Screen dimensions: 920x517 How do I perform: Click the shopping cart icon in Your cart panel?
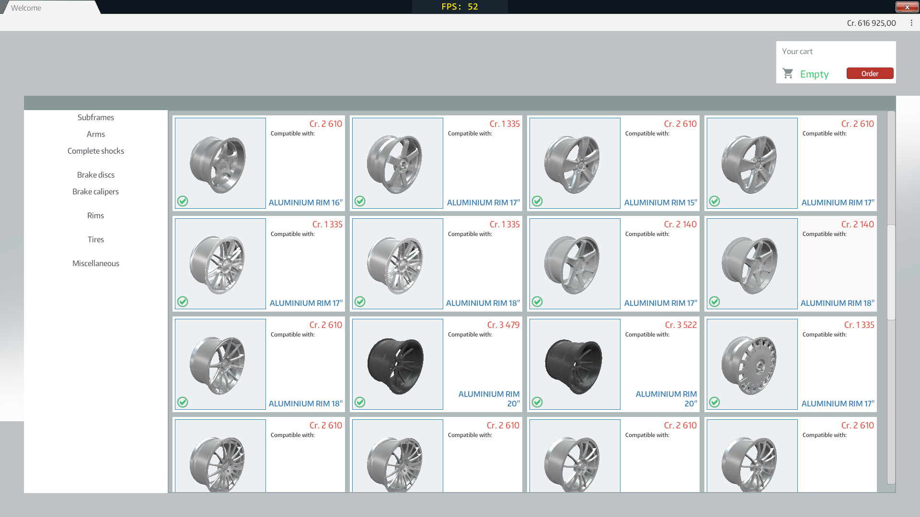[788, 73]
